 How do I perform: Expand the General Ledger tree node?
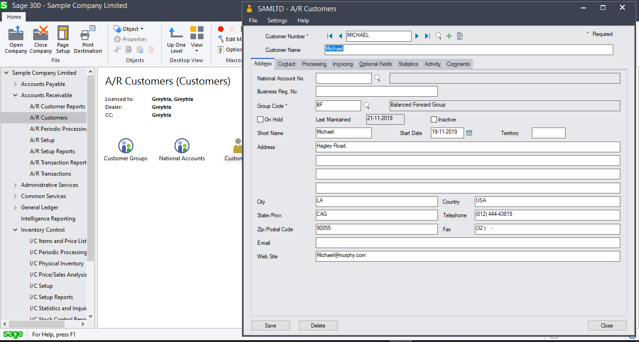(x=15, y=207)
